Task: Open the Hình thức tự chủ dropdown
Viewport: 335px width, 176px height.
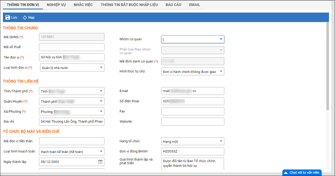Action: [221, 71]
